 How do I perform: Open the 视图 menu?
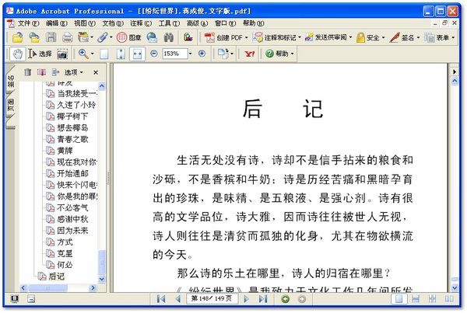[85, 23]
